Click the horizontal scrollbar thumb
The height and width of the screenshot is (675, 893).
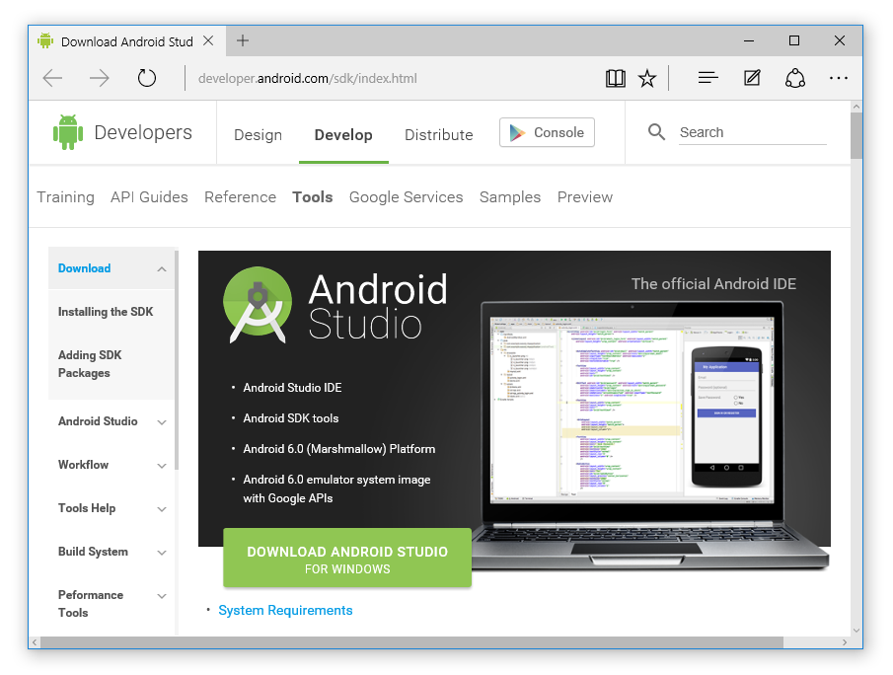411,642
